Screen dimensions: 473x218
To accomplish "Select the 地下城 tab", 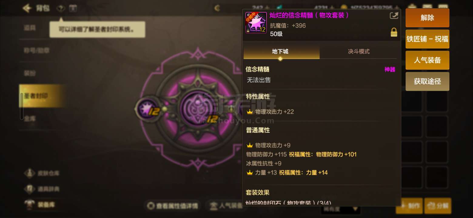I will click(281, 51).
